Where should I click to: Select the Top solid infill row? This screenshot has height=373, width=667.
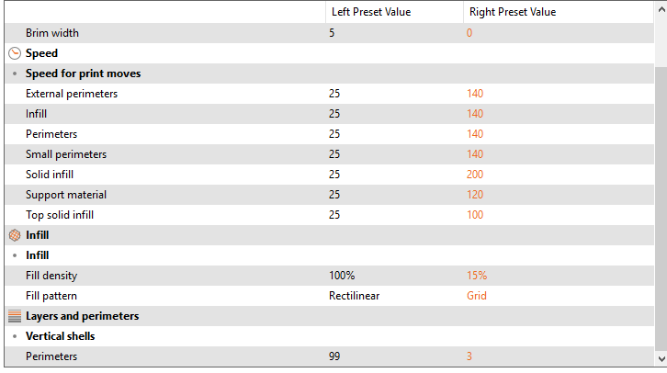click(329, 215)
